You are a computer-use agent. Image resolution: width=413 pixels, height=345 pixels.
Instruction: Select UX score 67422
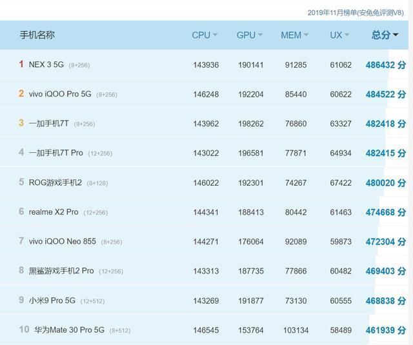click(341, 183)
